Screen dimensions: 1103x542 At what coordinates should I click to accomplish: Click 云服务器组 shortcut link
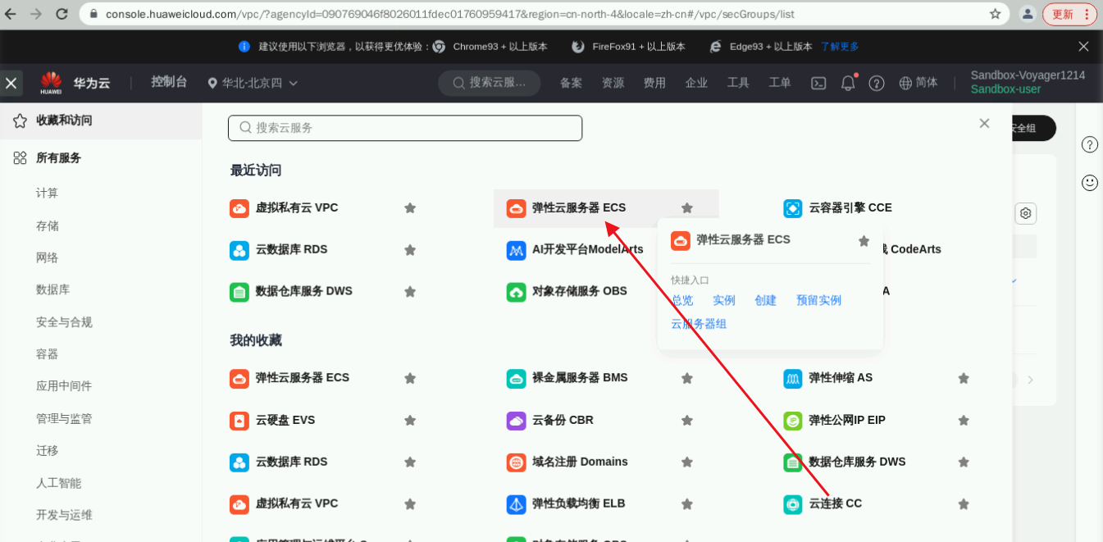point(699,324)
